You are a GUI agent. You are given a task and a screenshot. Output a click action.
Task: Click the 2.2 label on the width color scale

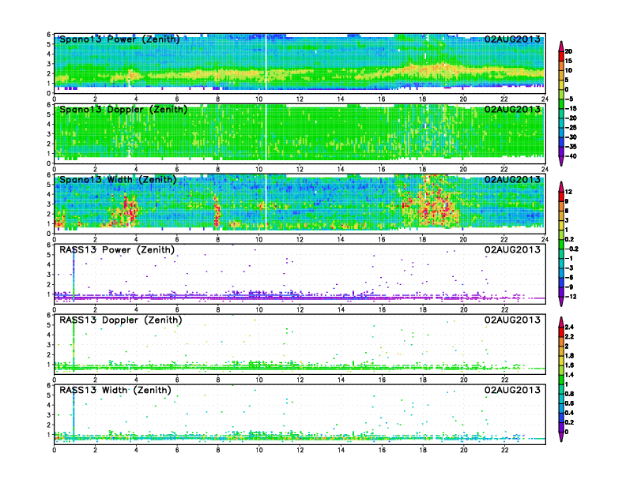[x=569, y=336]
